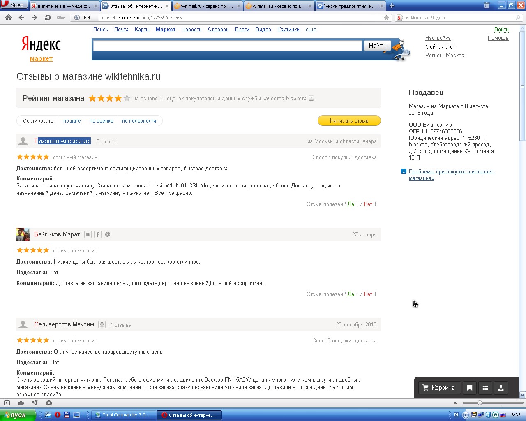Open 'Карты' in the Yandex services bar
Screen dimensions: 526x421
pyautogui.click(x=142, y=30)
